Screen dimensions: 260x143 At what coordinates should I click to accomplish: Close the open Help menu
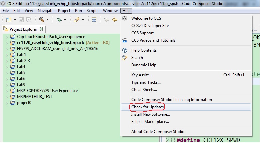(x=126, y=11)
